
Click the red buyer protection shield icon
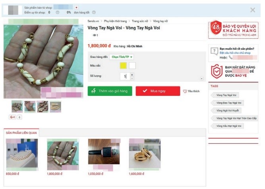pyautogui.click(x=217, y=71)
